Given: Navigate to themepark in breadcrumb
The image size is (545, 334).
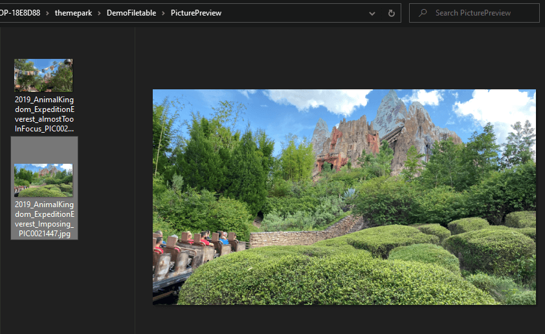Looking at the screenshot, I should pyautogui.click(x=73, y=13).
